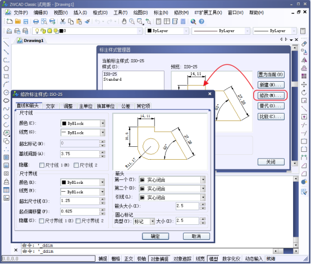Toggle 极轴 polar tracking in status bar
This screenshot has width=311, height=264.
[x=141, y=258]
